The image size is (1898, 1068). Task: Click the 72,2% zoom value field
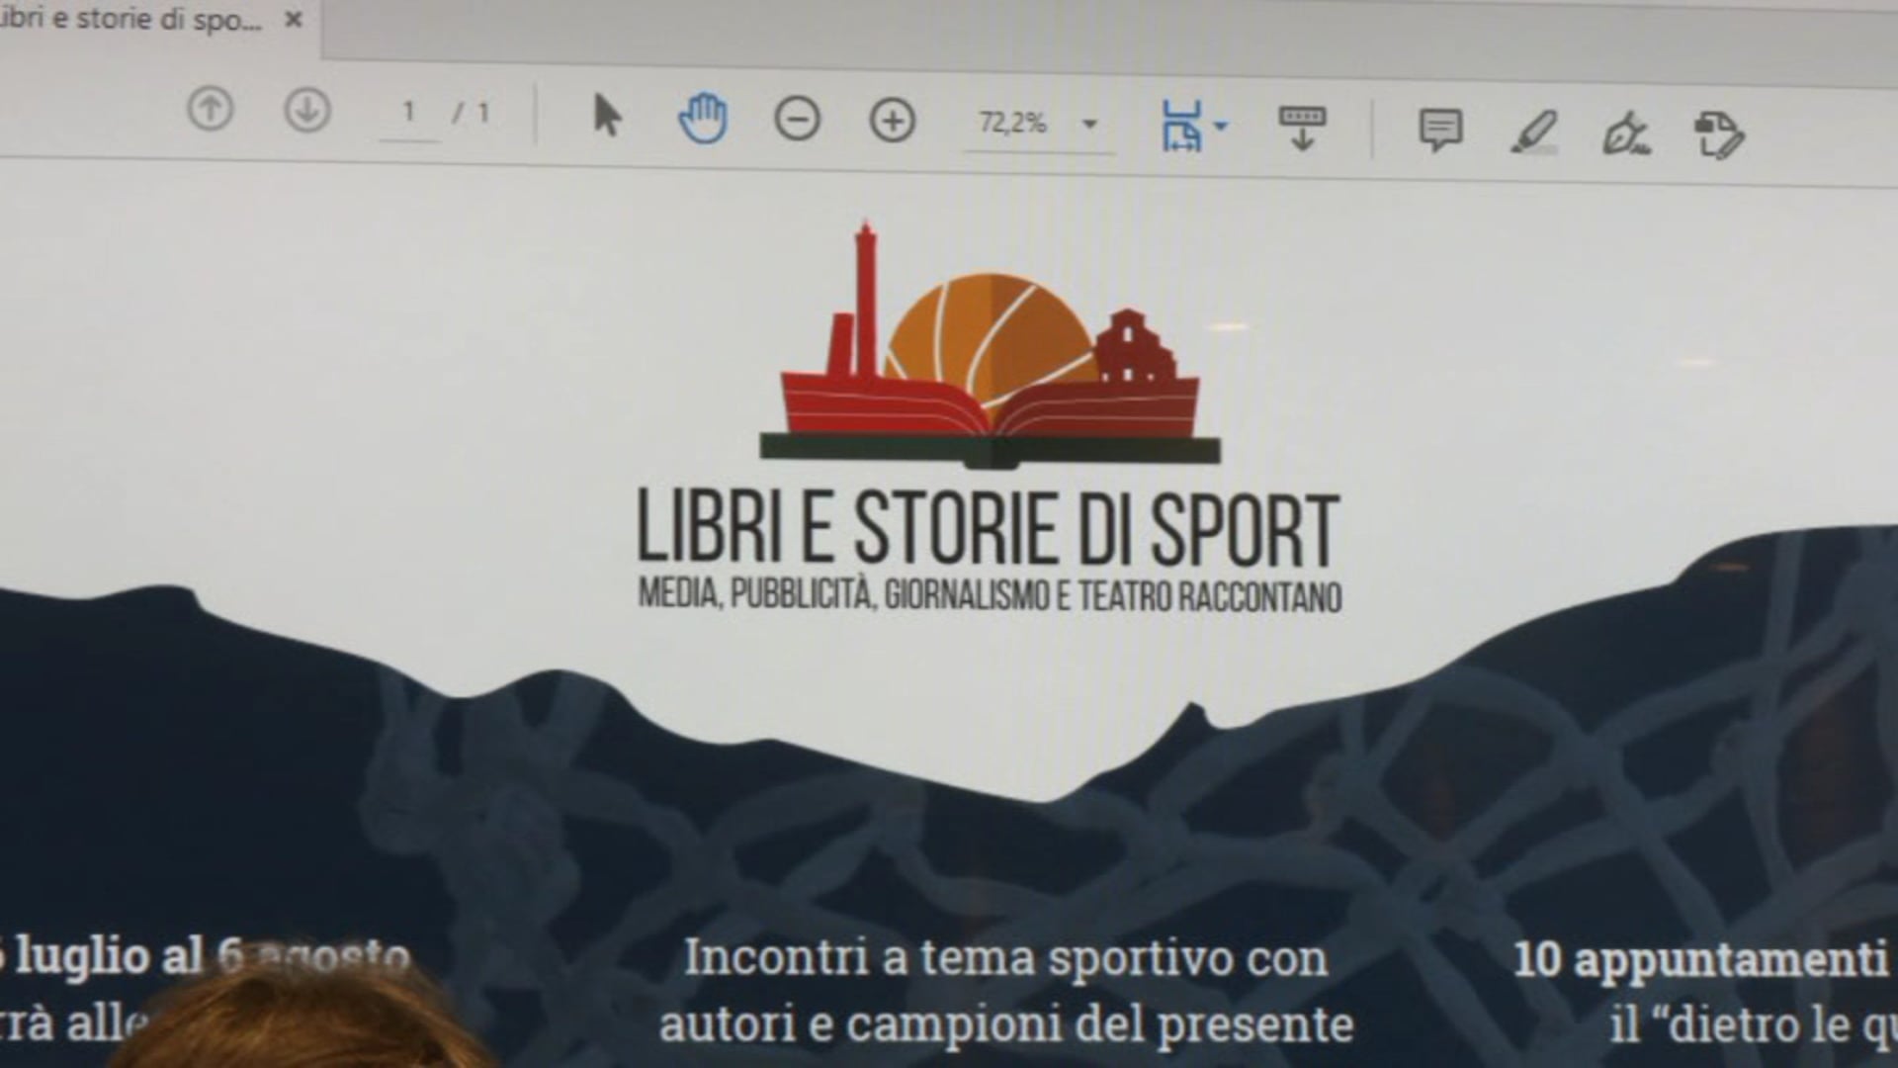tap(1013, 124)
